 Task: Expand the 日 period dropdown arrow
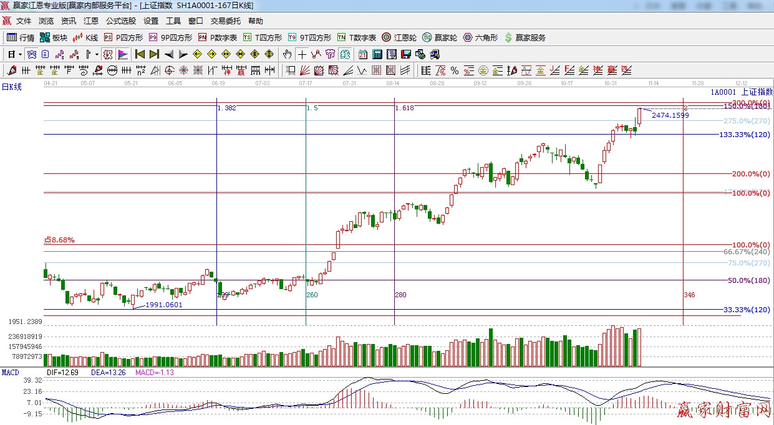point(20,54)
